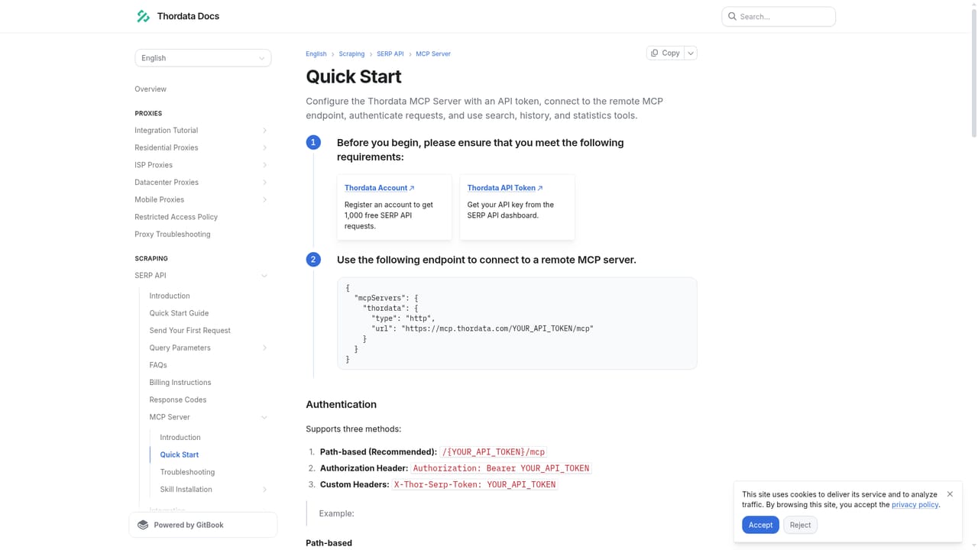Focus the Search input field
This screenshot has height=550, width=978.
pos(779,16)
